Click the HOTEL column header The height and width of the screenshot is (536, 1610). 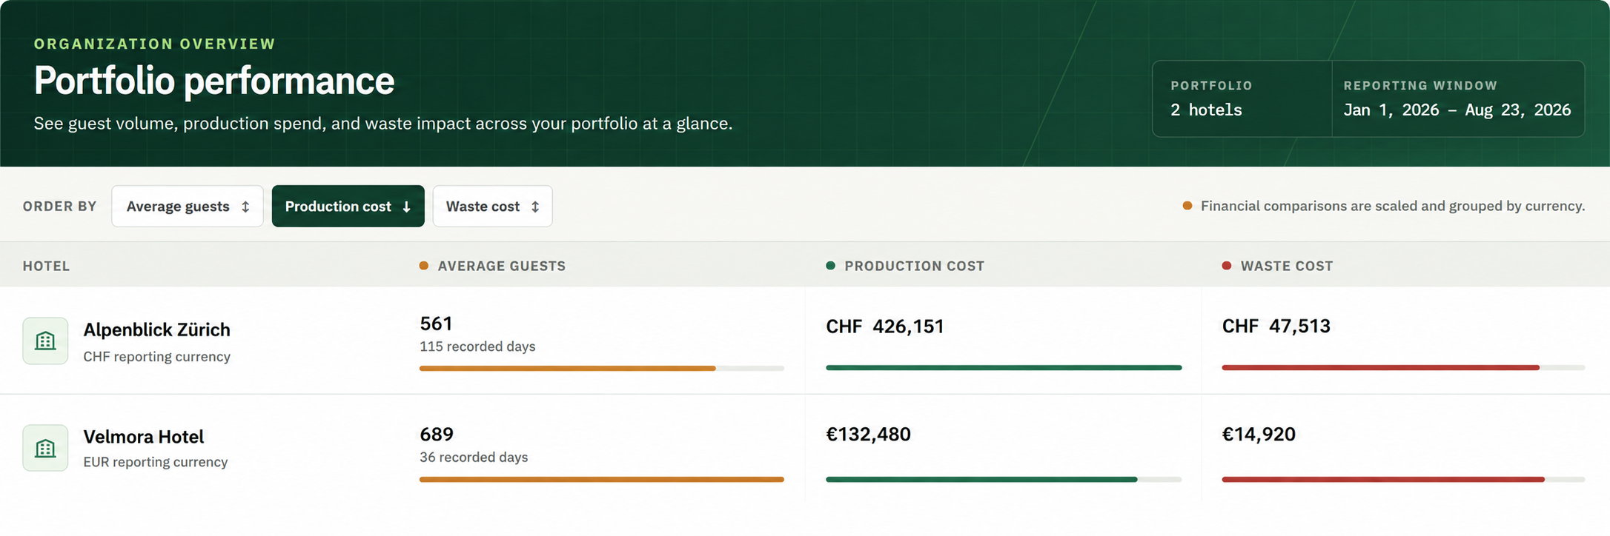(x=46, y=266)
